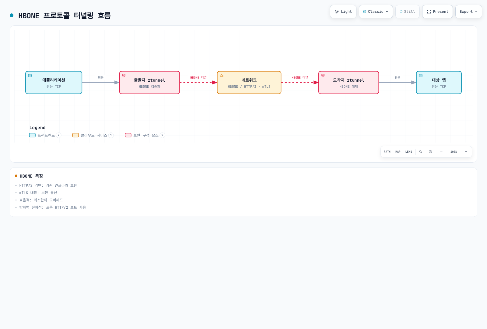
Task: Click the search magnifier icon in zoom toolbar
Action: [421, 152]
